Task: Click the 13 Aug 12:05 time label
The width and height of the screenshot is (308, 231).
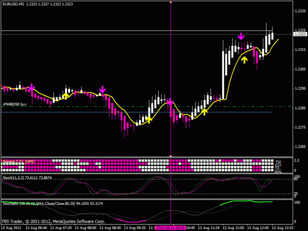Action: (x=234, y=228)
